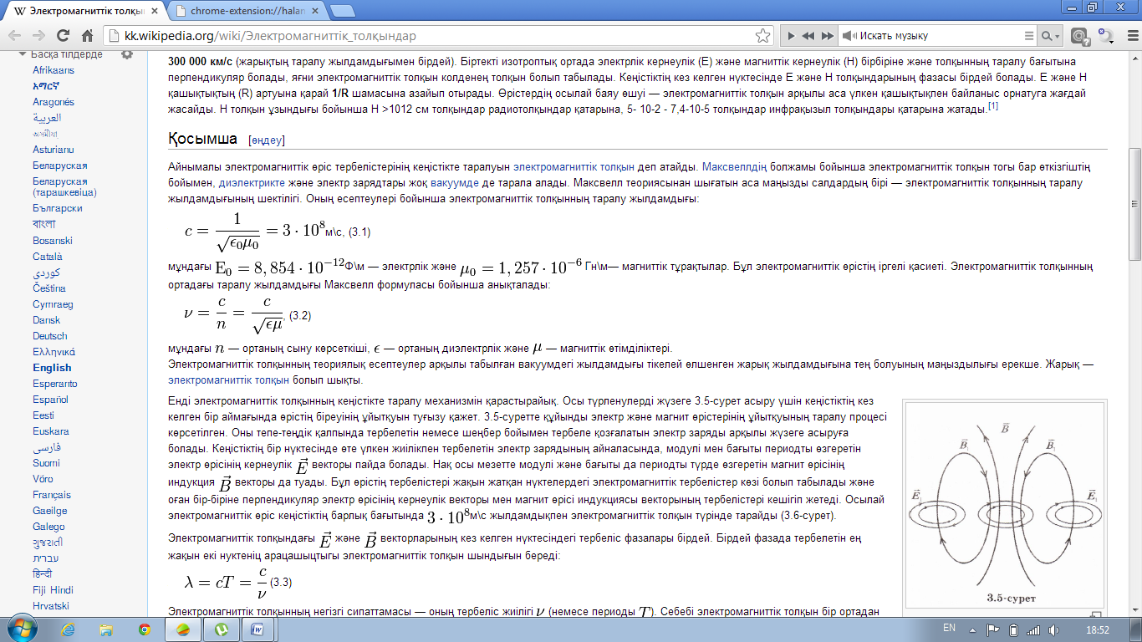The height and width of the screenshot is (642, 1142).
Task: Skip to next track with fast-forward button
Action: [828, 36]
